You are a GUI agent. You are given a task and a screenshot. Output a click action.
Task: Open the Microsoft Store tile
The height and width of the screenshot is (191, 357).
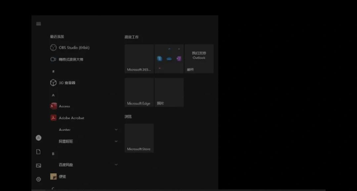139,138
